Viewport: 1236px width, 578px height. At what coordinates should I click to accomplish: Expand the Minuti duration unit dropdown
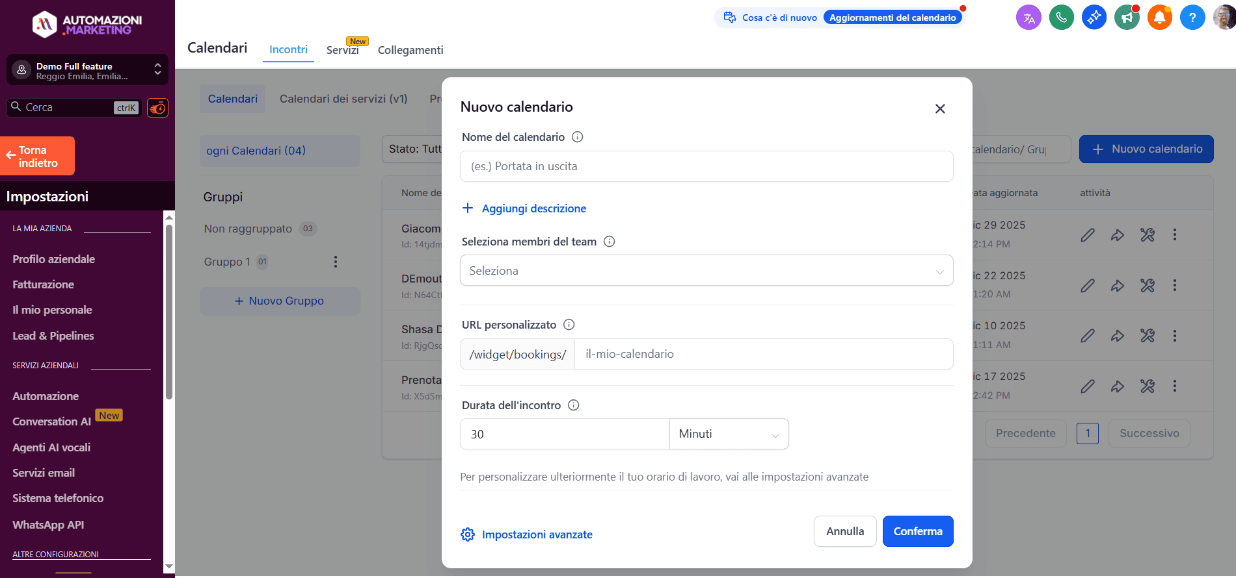[729, 434]
